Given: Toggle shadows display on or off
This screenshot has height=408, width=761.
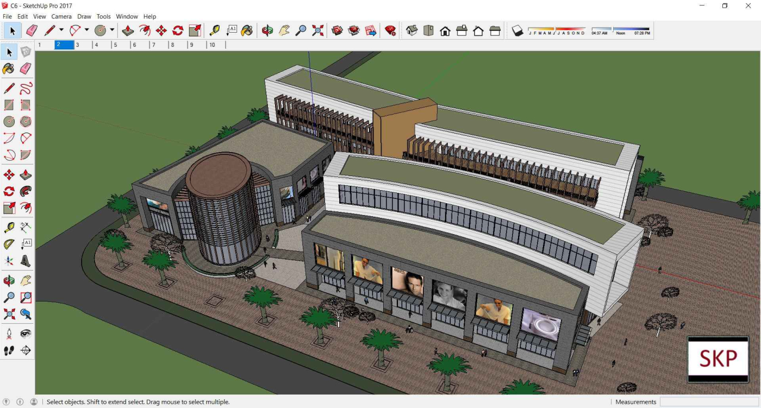Looking at the screenshot, I should [x=517, y=31].
